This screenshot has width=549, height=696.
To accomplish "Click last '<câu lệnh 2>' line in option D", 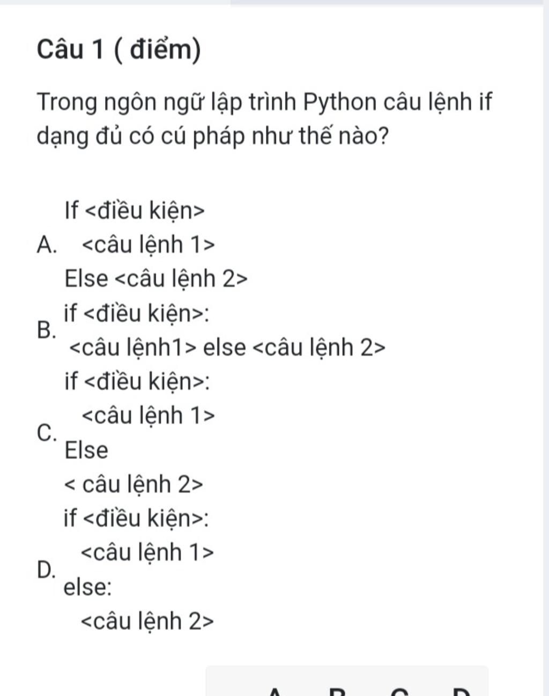I will (x=147, y=621).
